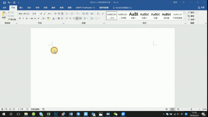The width and height of the screenshot is (208, 117).
Task: Open the font dialog launcher
Action: coord(63,23)
